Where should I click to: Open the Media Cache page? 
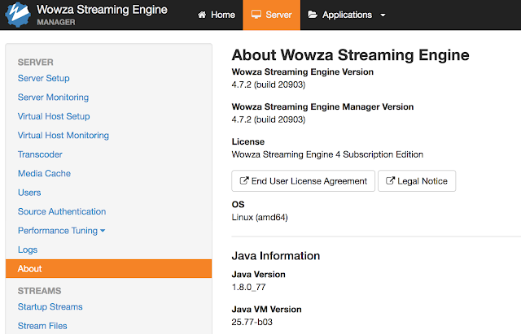coord(44,173)
